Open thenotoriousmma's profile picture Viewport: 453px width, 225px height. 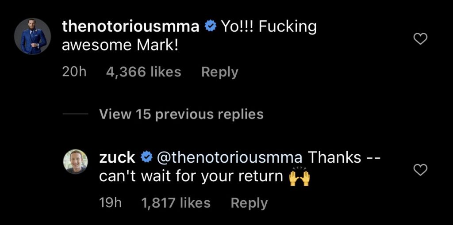click(33, 36)
